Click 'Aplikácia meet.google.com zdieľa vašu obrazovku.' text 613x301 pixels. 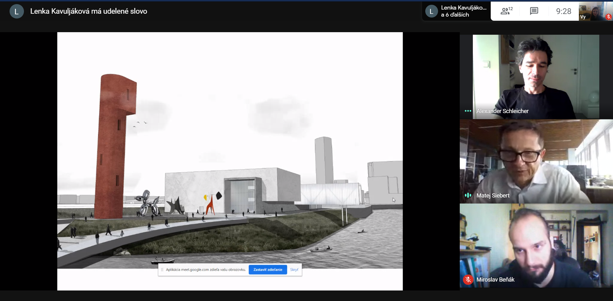click(206, 270)
